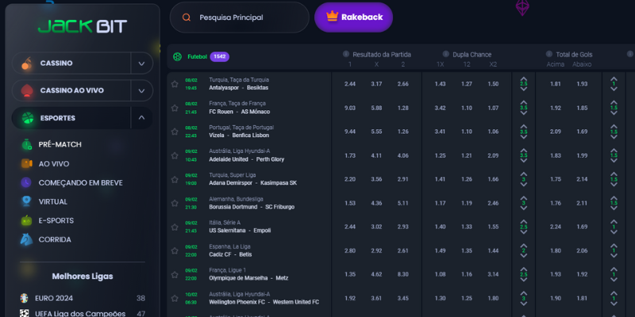
Task: Open the Rakeback rewards button
Action: click(353, 17)
